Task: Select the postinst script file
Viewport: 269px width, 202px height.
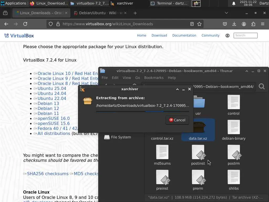Action: pyautogui.click(x=198, y=155)
